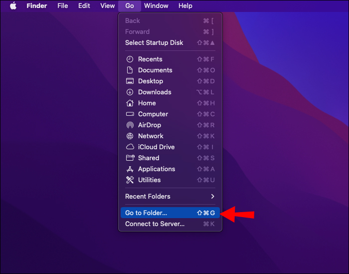Click the Recents clock icon
Image resolution: width=349 pixels, height=274 pixels.
pyautogui.click(x=130, y=59)
